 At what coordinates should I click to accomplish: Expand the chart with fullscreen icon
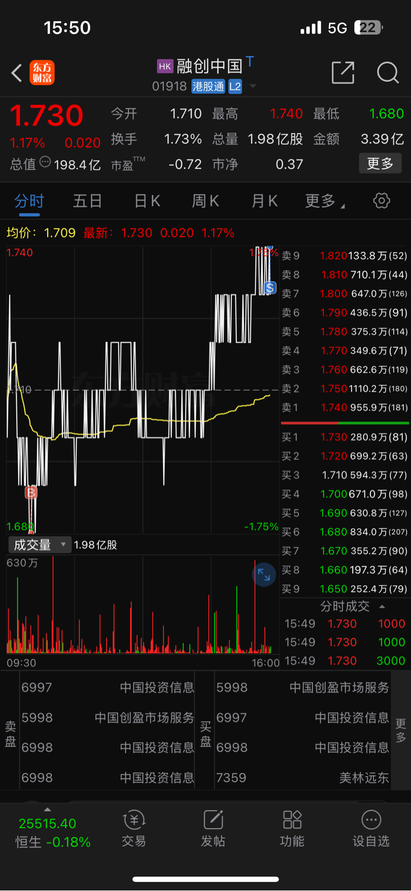pos(264,574)
